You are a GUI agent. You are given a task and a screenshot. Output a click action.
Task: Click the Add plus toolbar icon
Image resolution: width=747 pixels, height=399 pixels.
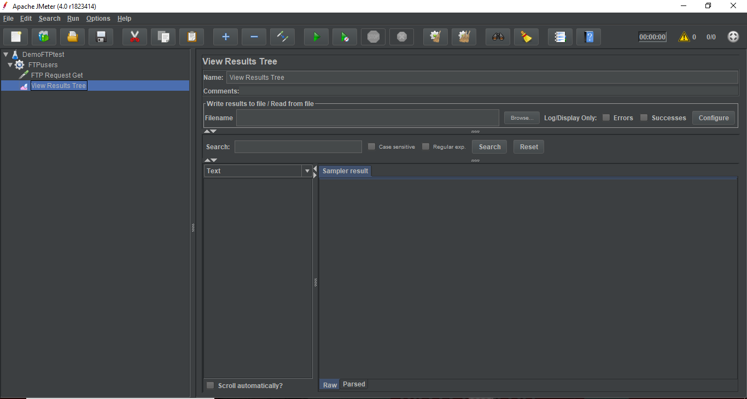[225, 37]
